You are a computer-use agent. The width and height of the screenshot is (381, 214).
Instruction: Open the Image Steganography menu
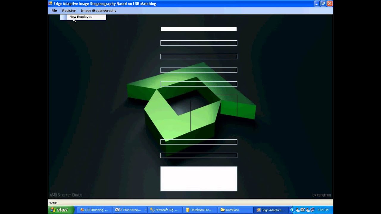(x=99, y=10)
